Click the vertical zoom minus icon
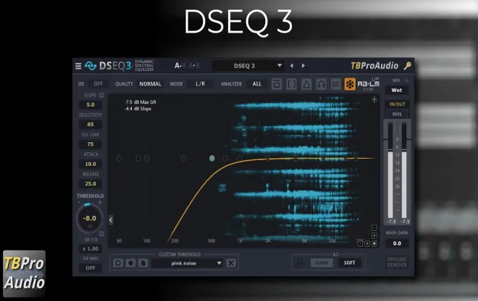 [374, 228]
